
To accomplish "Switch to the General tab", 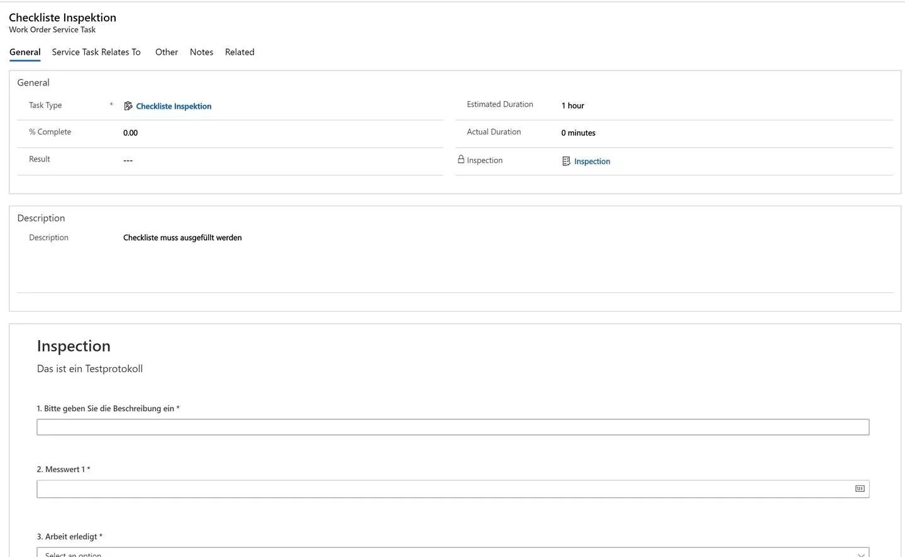I will pyautogui.click(x=25, y=52).
